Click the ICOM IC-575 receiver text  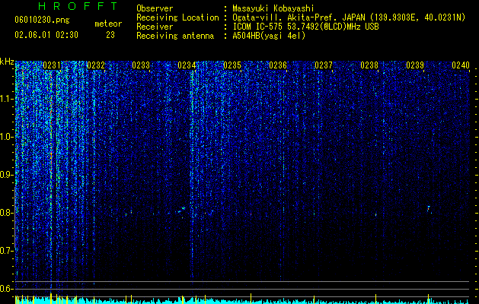305,27
